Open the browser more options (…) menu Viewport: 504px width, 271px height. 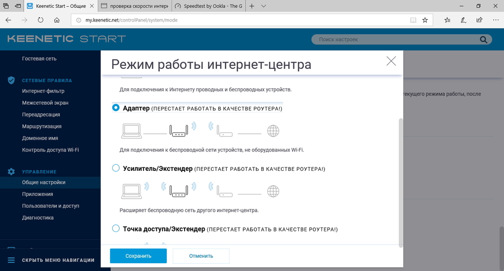(x=495, y=21)
